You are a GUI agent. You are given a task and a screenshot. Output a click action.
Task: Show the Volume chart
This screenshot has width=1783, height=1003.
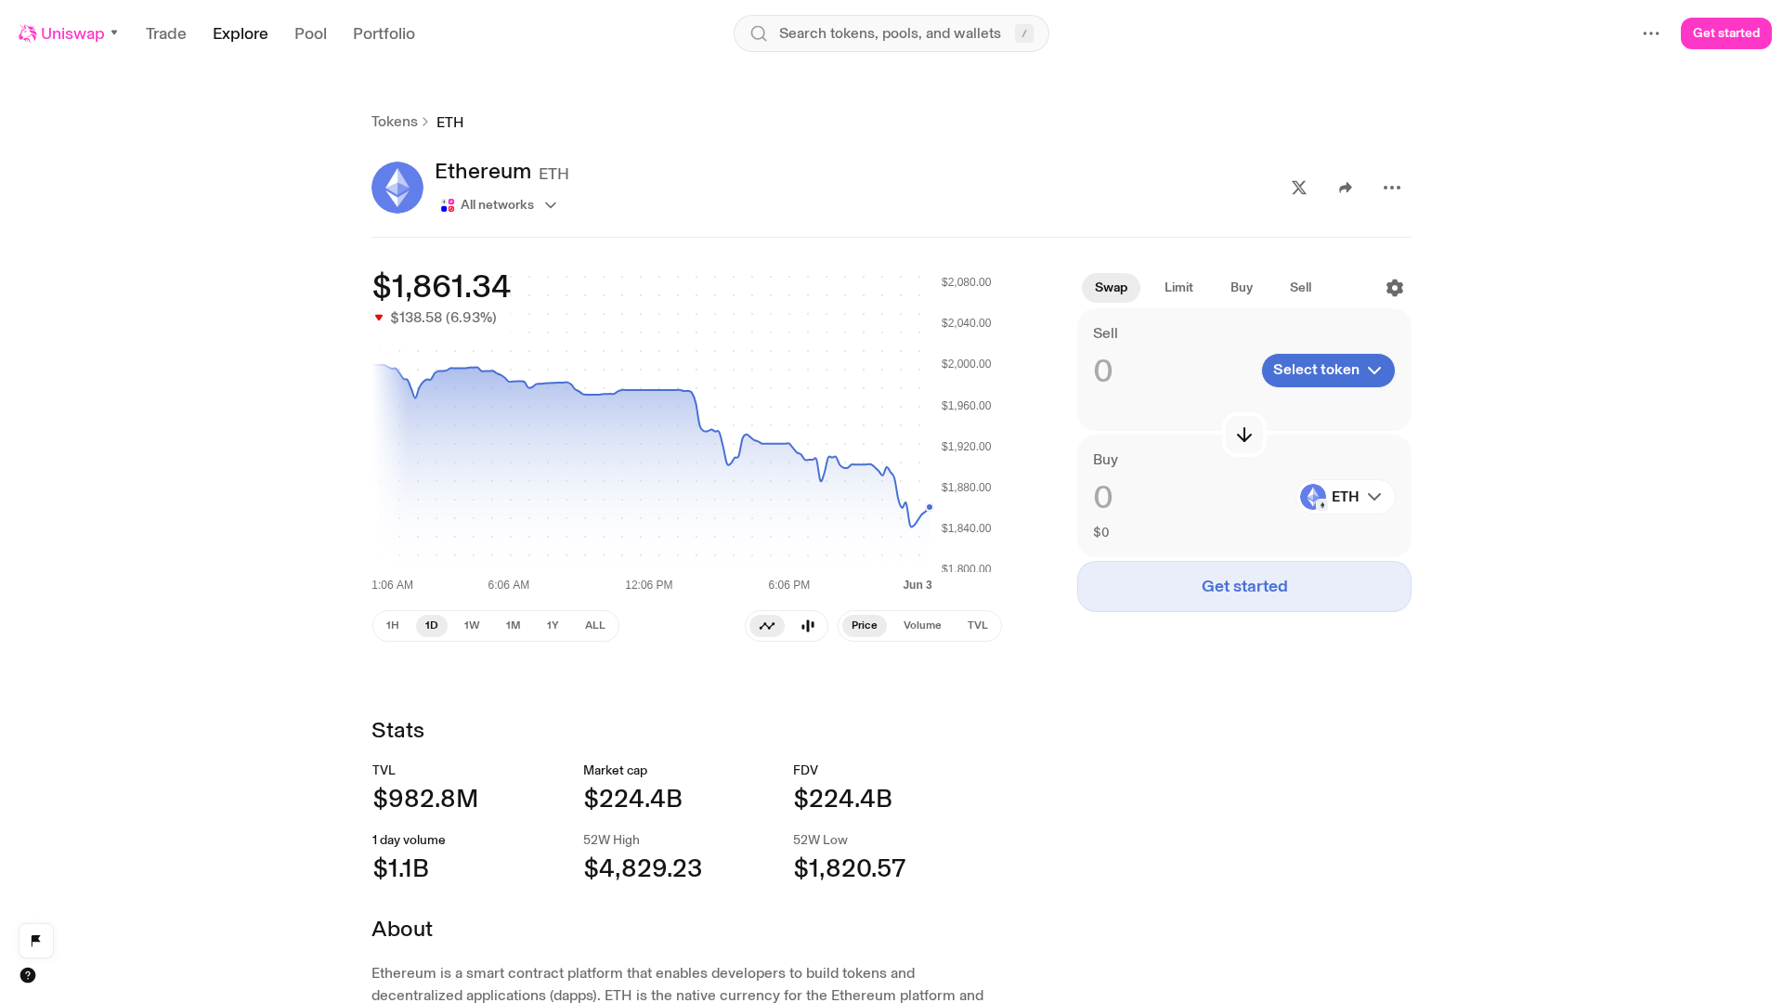(922, 626)
